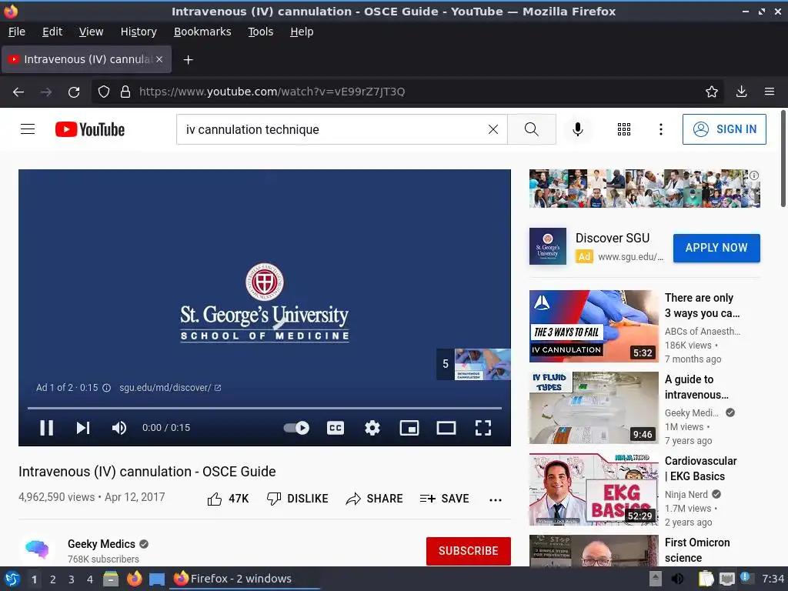Open Geeky Medics channel name
Image resolution: width=788 pixels, height=591 pixels.
coord(102,544)
